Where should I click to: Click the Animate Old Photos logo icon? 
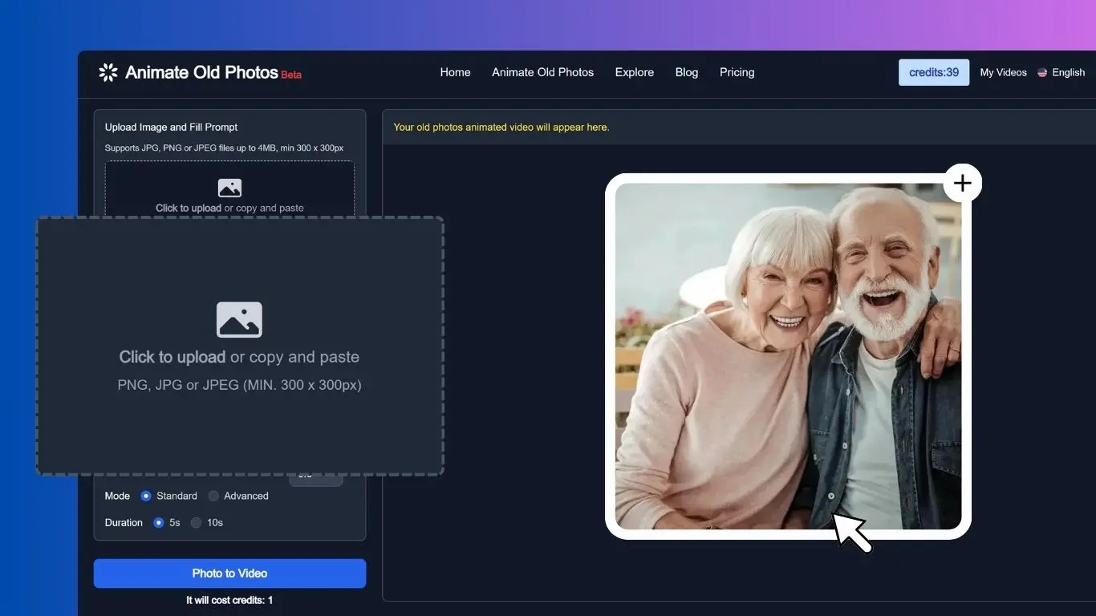coord(108,72)
